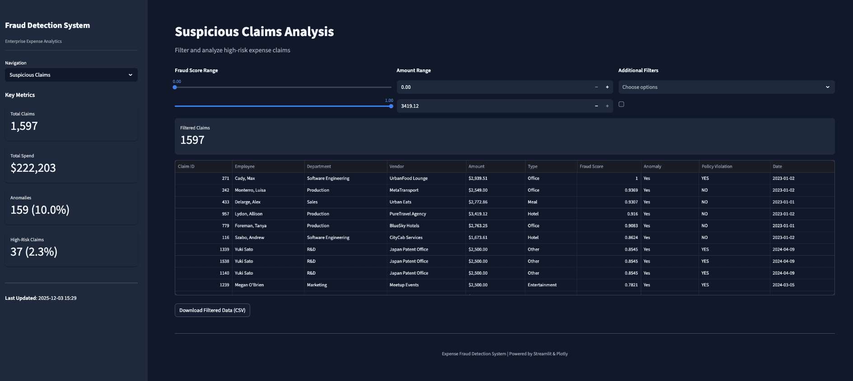
Task: Click the Claim ID cell 1339
Action: point(203,249)
